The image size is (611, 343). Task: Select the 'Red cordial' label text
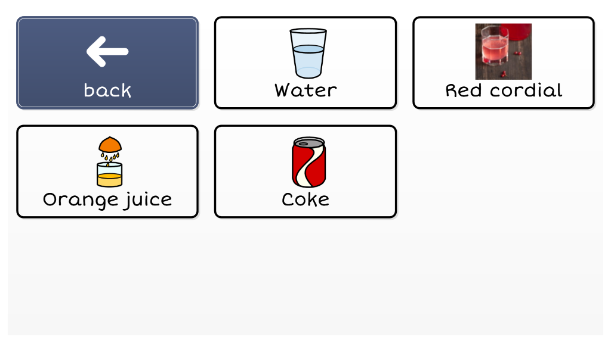point(504,91)
